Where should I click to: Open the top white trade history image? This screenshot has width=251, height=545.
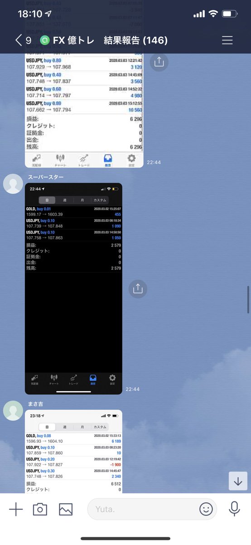(84, 110)
